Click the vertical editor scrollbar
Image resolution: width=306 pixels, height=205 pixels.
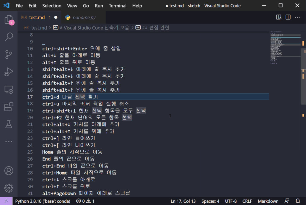click(303, 76)
